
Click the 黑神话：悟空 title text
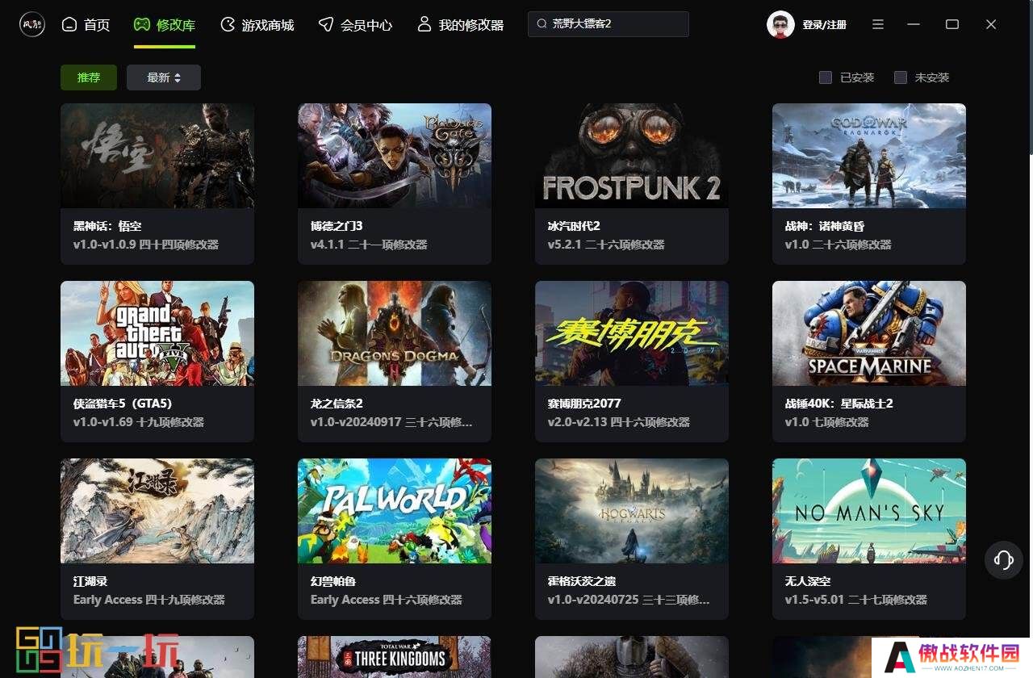pos(107,226)
